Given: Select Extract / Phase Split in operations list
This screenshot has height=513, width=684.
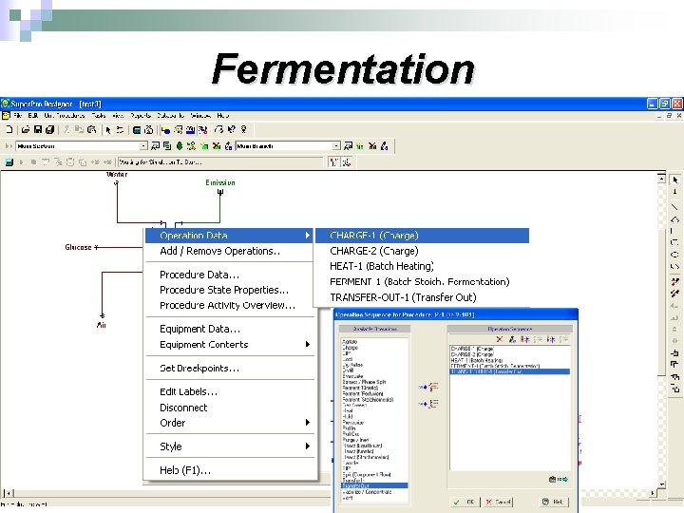Looking at the screenshot, I should coord(364,382).
